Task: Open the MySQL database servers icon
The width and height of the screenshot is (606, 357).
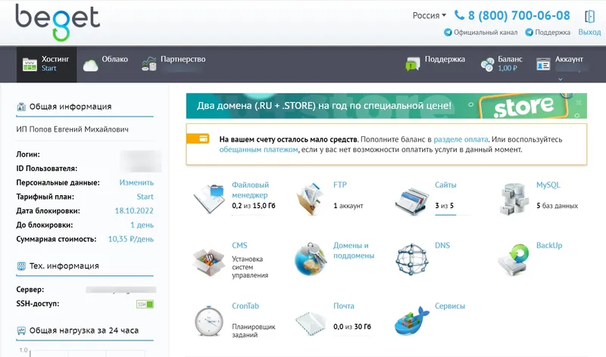Action: (x=514, y=199)
